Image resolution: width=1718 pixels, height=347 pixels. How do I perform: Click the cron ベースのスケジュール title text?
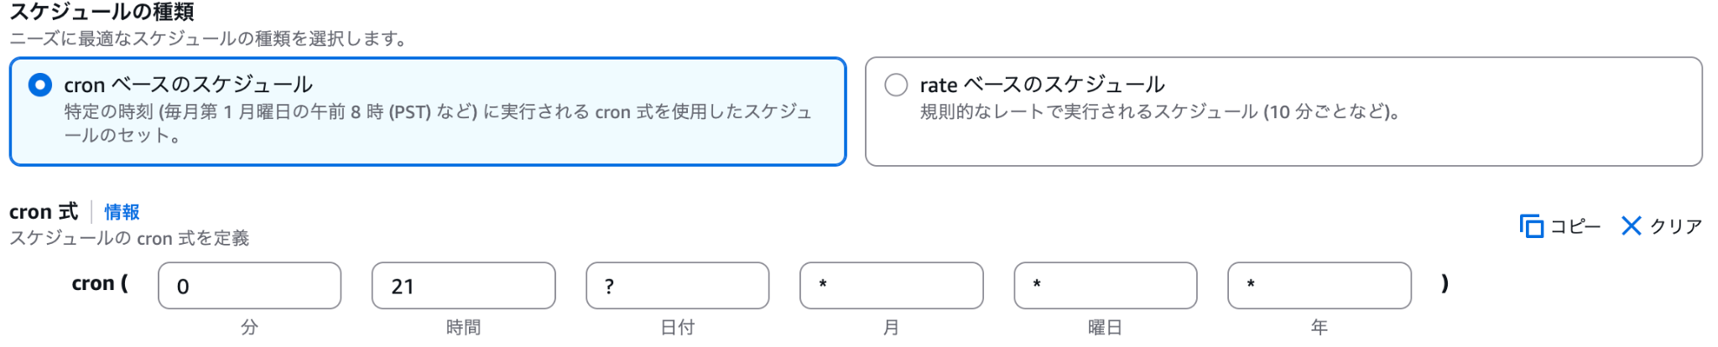click(188, 85)
